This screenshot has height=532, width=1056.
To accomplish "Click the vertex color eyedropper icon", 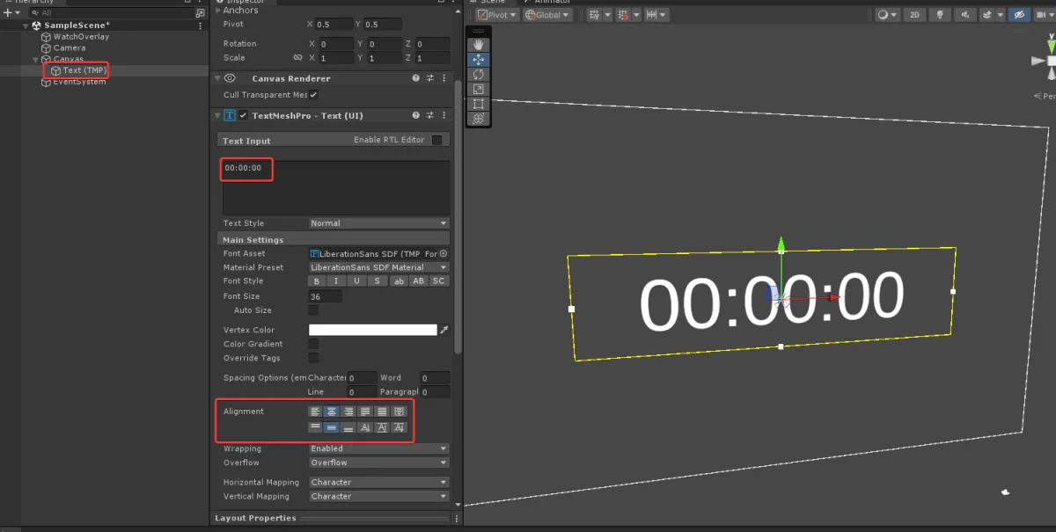I will (444, 330).
